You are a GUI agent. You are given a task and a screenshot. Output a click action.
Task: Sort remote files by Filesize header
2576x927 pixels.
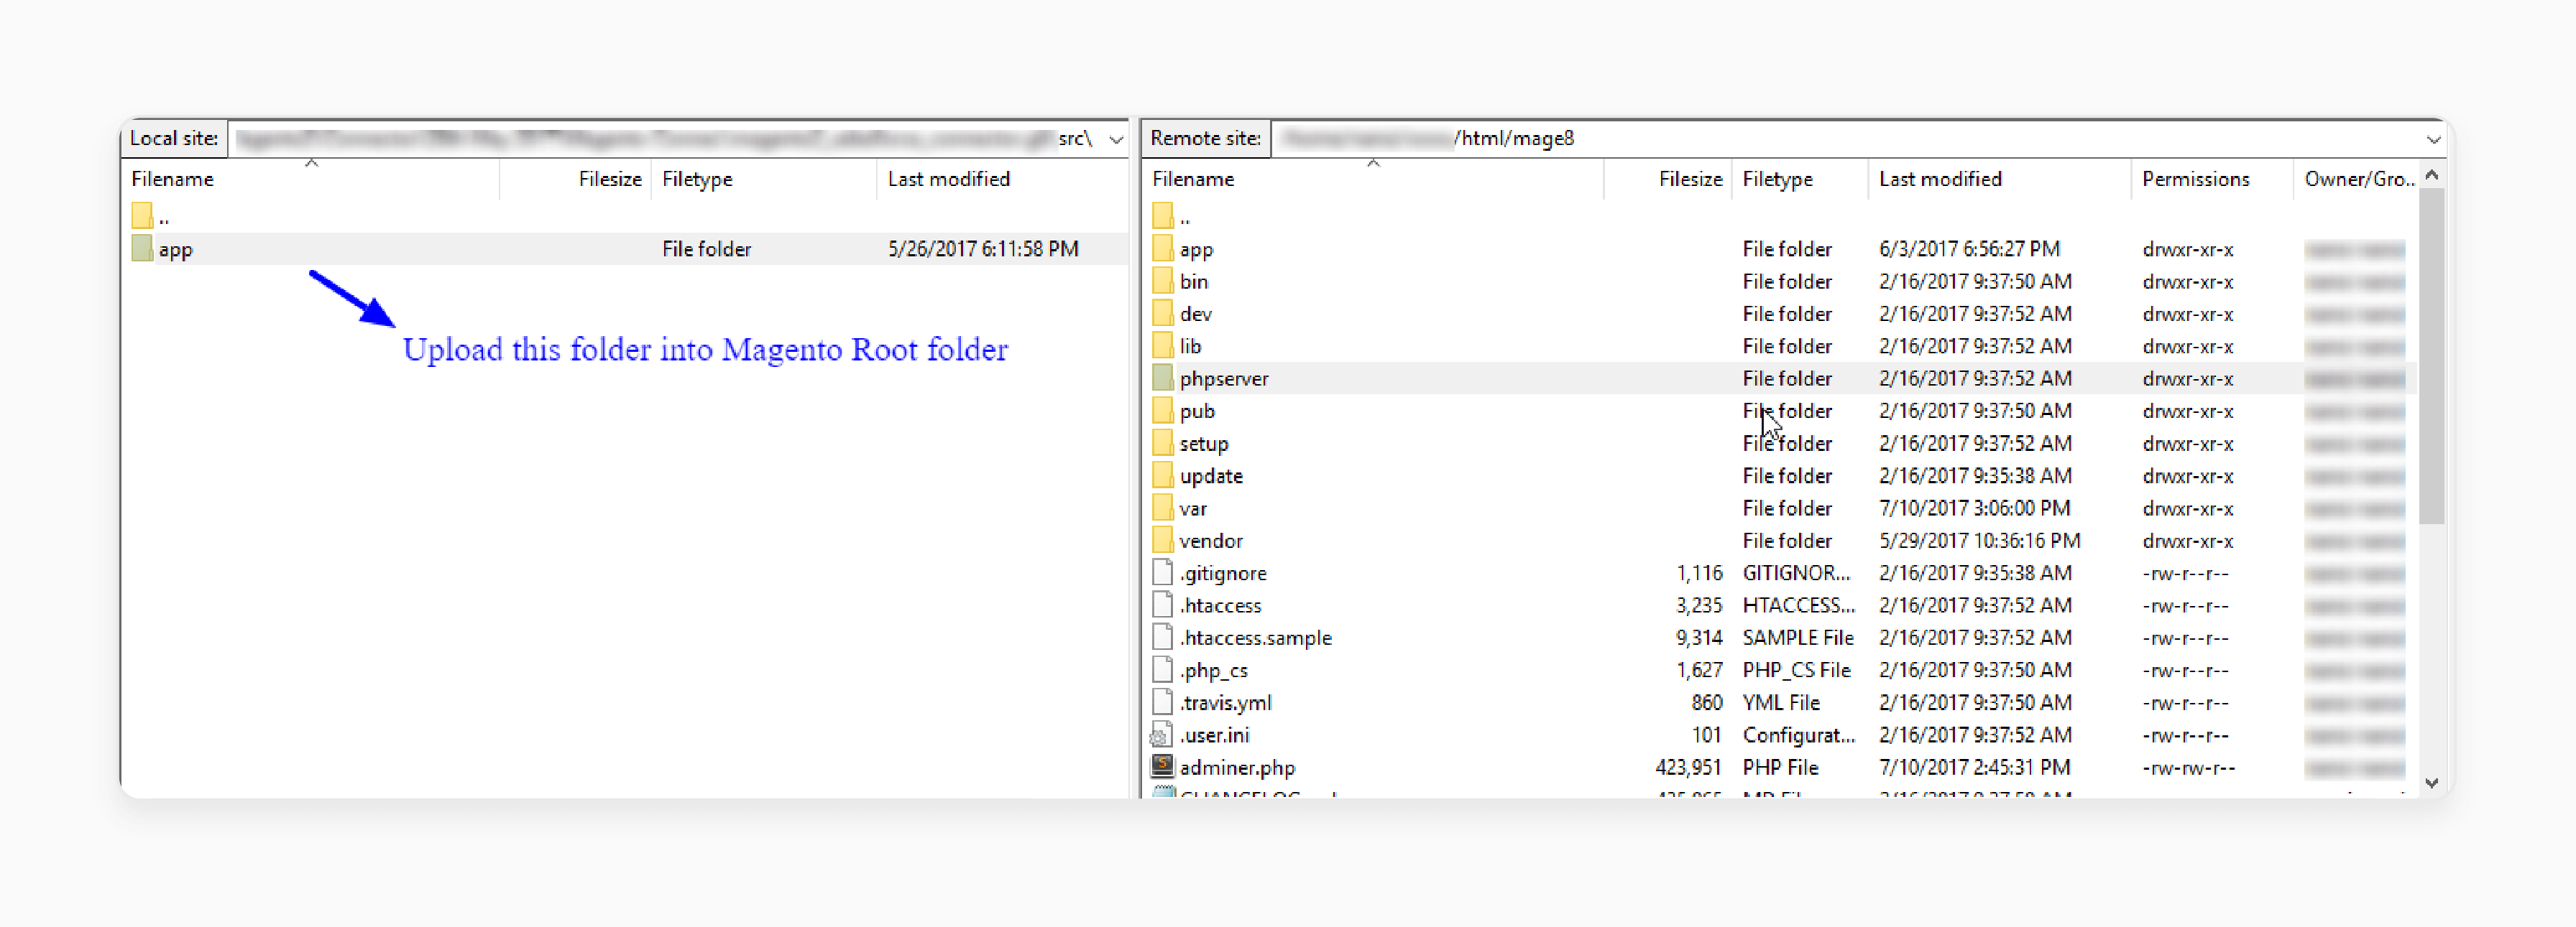pos(1690,179)
